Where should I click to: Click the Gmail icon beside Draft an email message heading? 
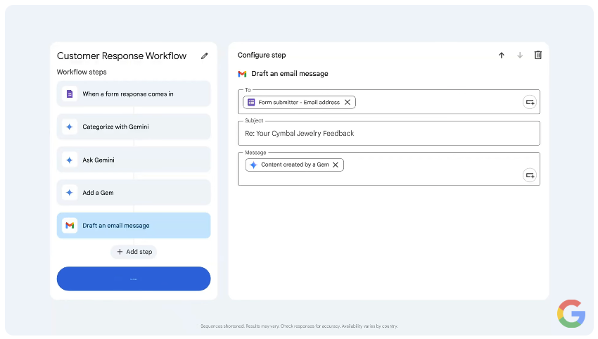[242, 74]
